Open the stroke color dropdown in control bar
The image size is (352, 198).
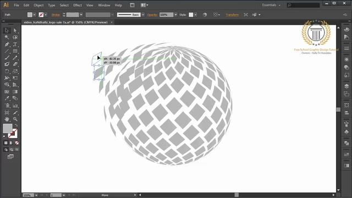point(46,15)
